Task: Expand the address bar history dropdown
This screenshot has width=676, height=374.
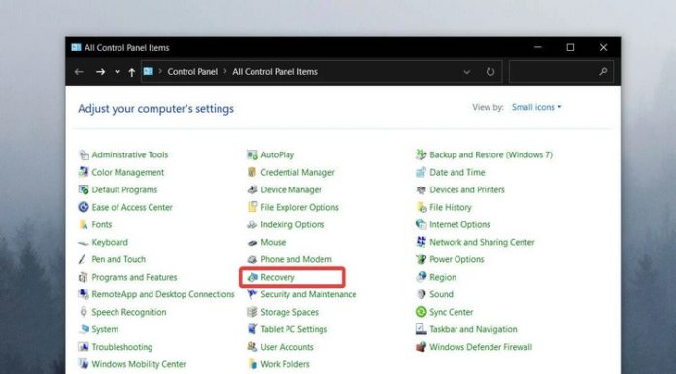Action: click(x=466, y=72)
